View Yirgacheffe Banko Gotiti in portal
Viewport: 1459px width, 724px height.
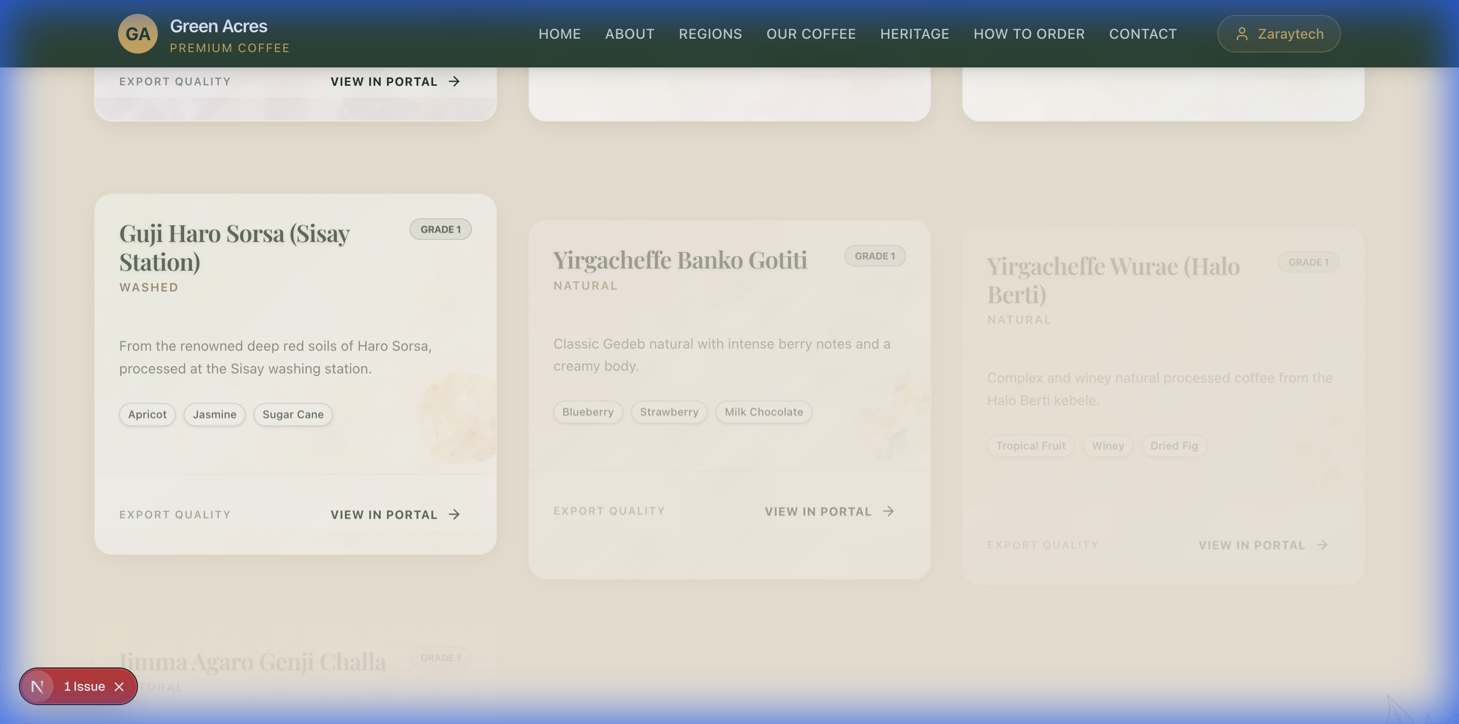tap(818, 511)
